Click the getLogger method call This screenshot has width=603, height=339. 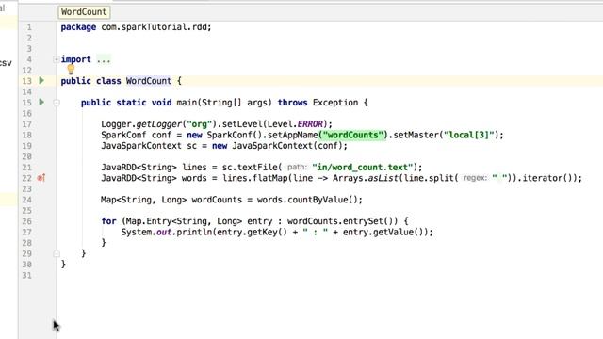[158, 124]
